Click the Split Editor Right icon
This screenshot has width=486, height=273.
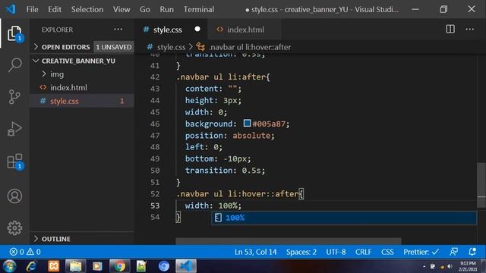point(450,29)
